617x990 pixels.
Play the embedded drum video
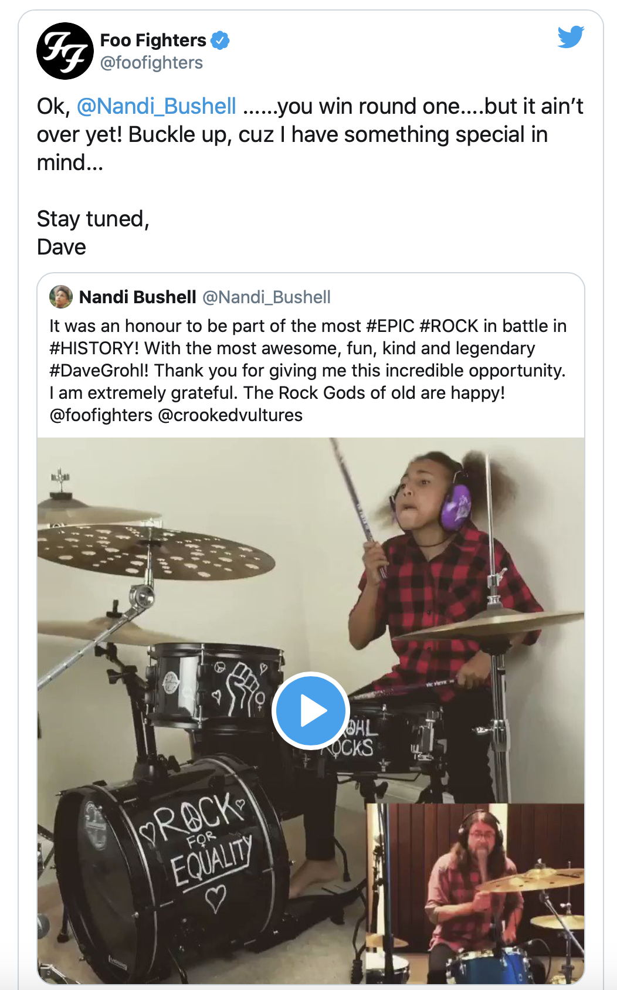[310, 710]
